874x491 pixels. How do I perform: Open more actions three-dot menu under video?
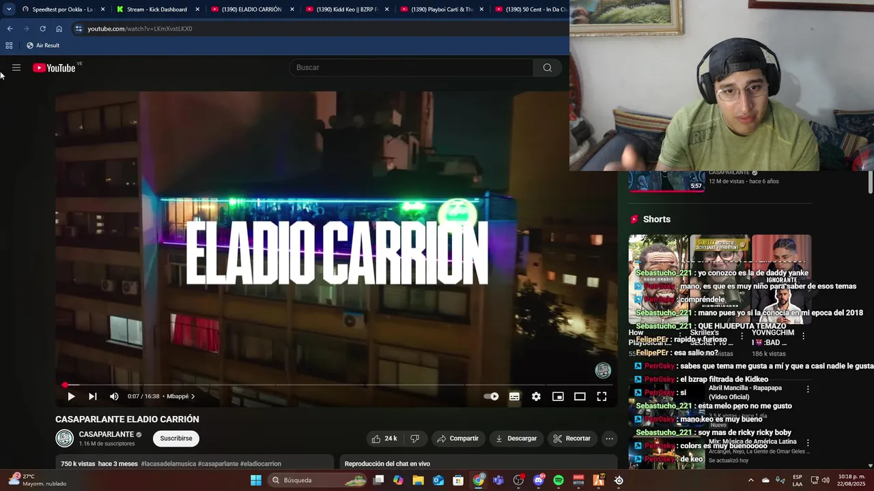(x=609, y=438)
